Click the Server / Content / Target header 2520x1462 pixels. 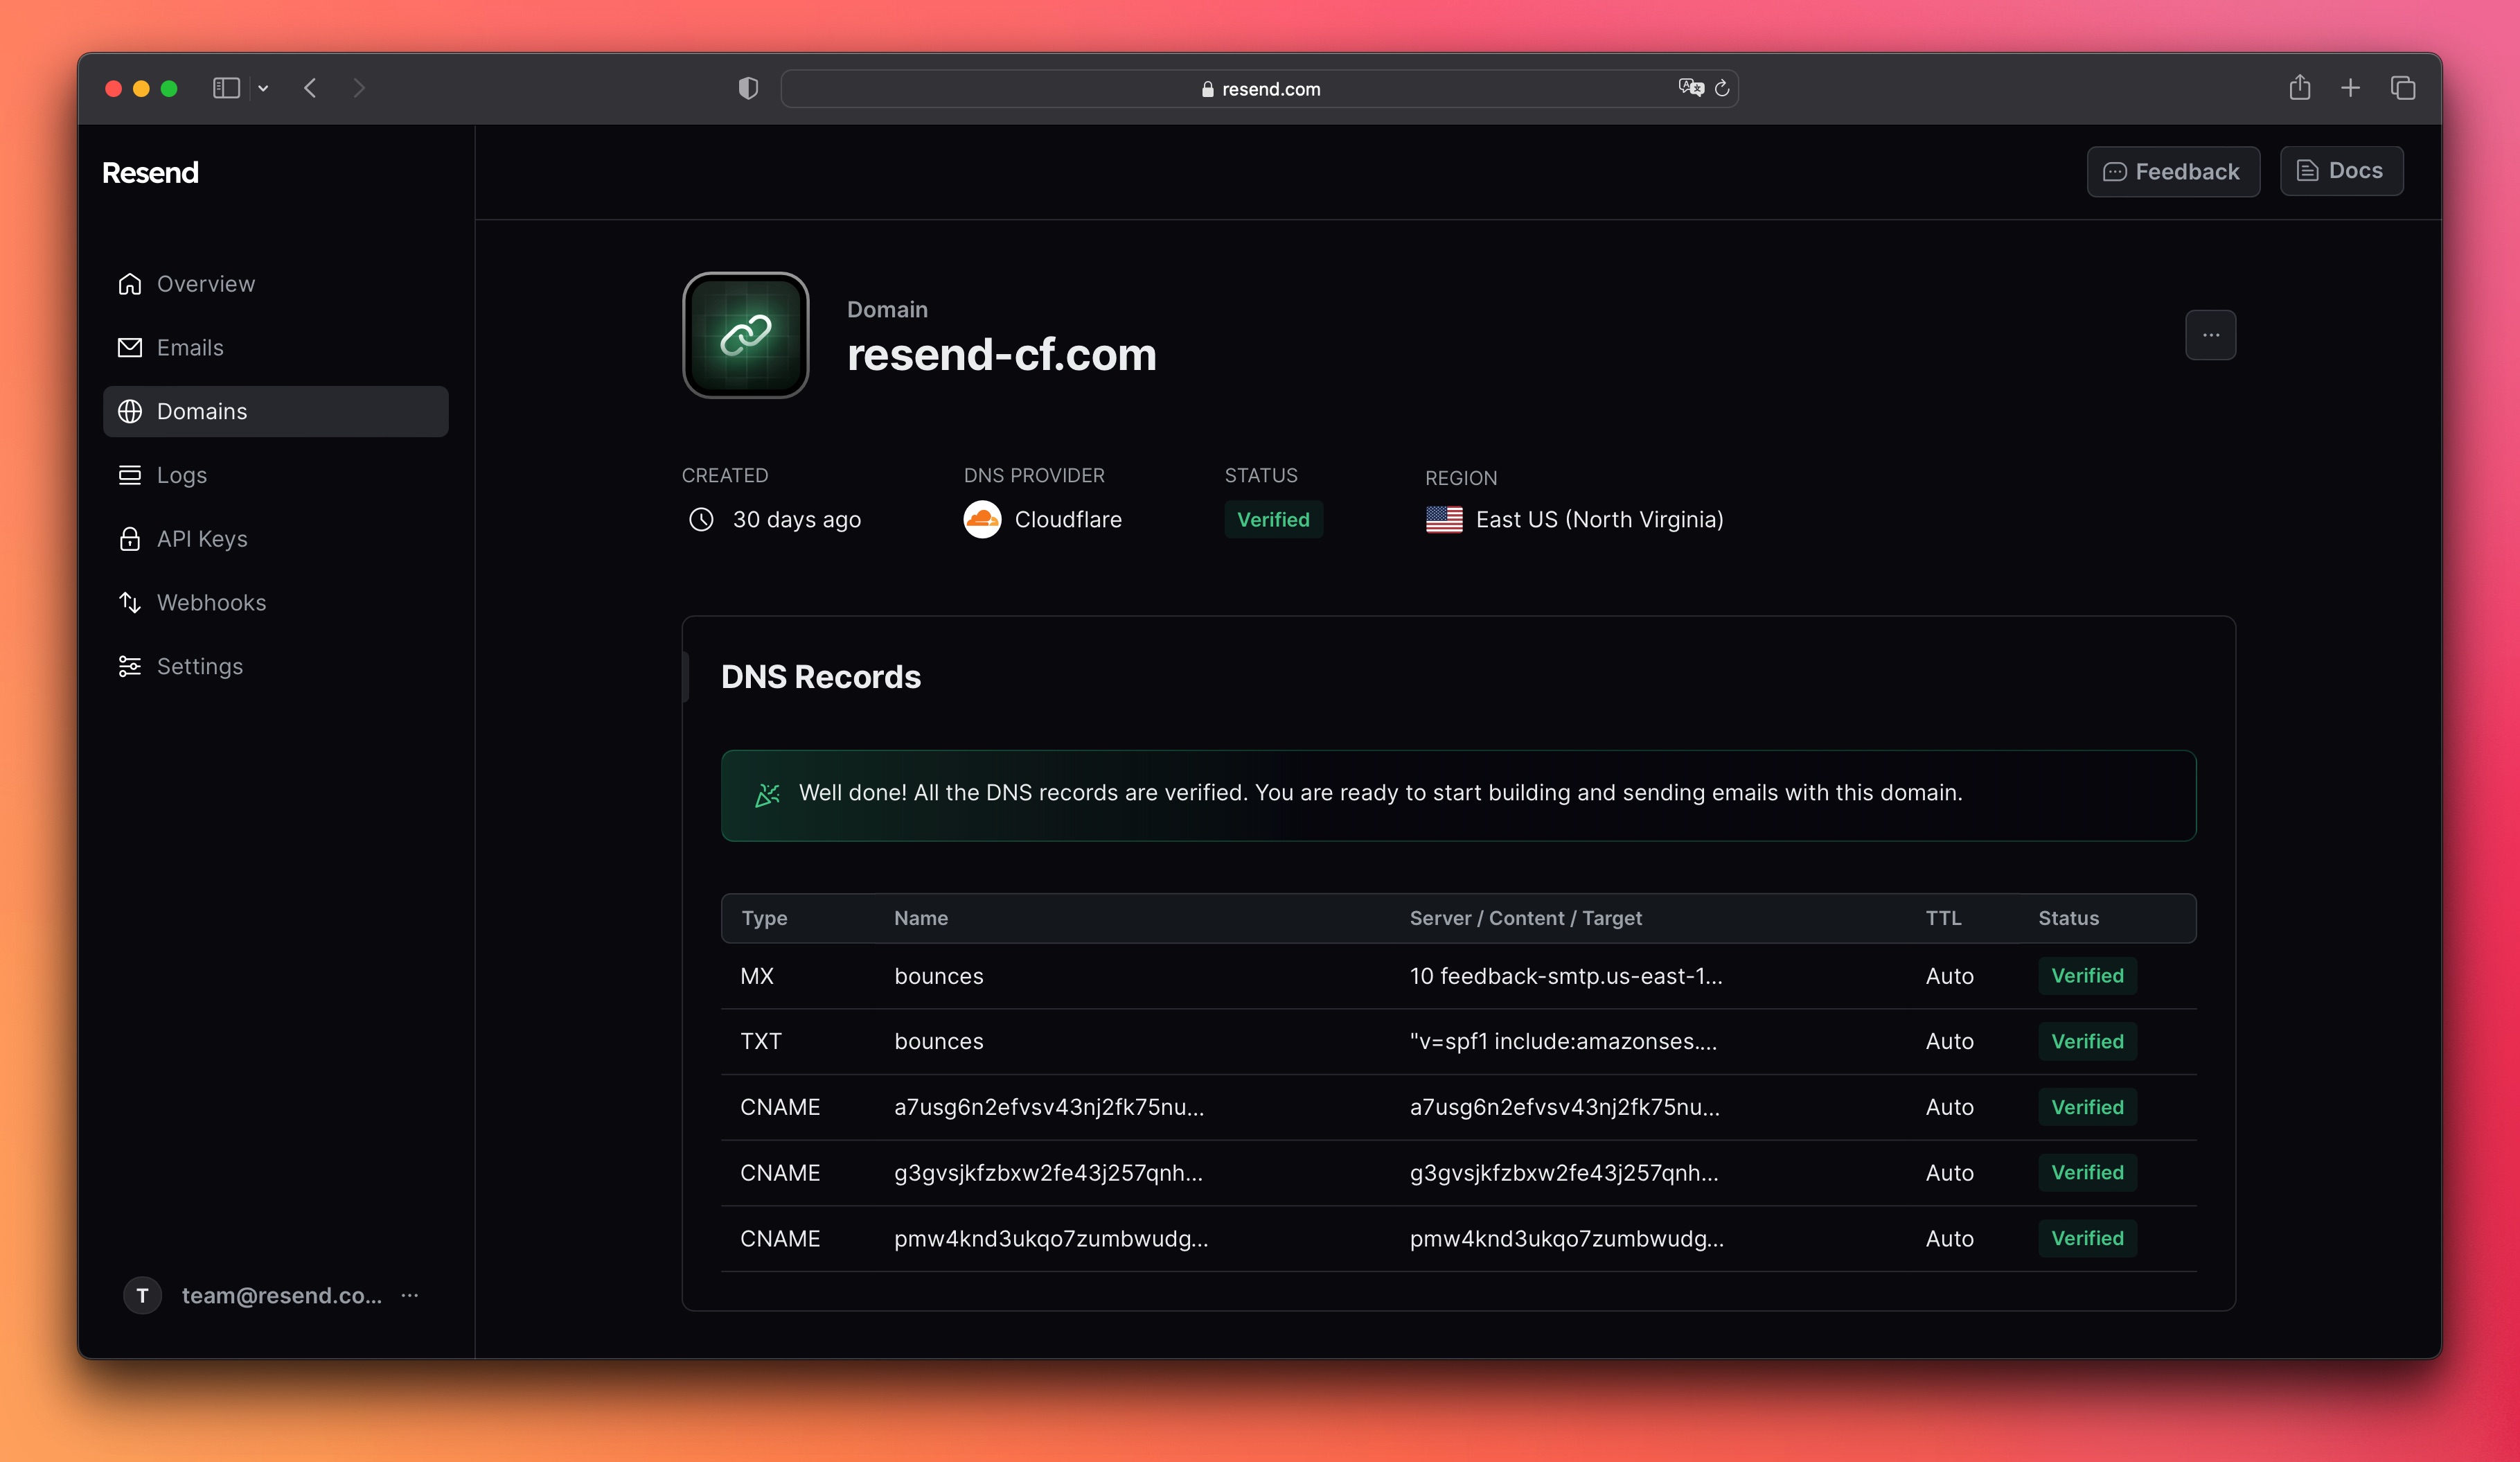1525,918
